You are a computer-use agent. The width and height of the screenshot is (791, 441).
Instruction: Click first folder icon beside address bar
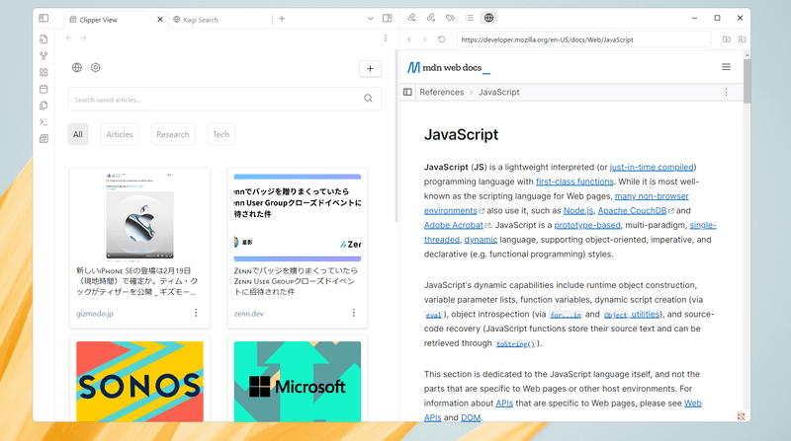726,39
